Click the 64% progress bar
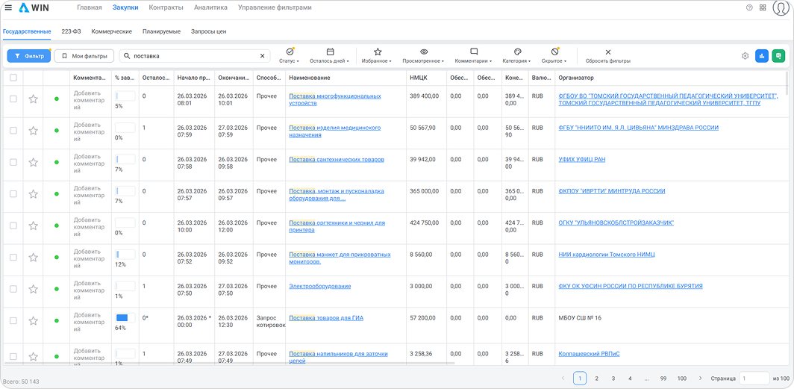 coord(125,318)
